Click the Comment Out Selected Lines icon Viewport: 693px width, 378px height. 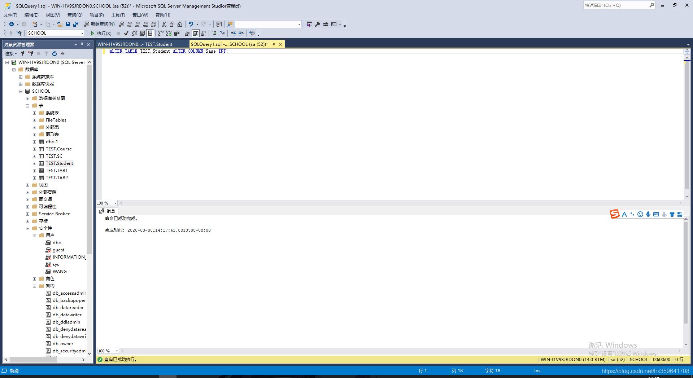214,33
